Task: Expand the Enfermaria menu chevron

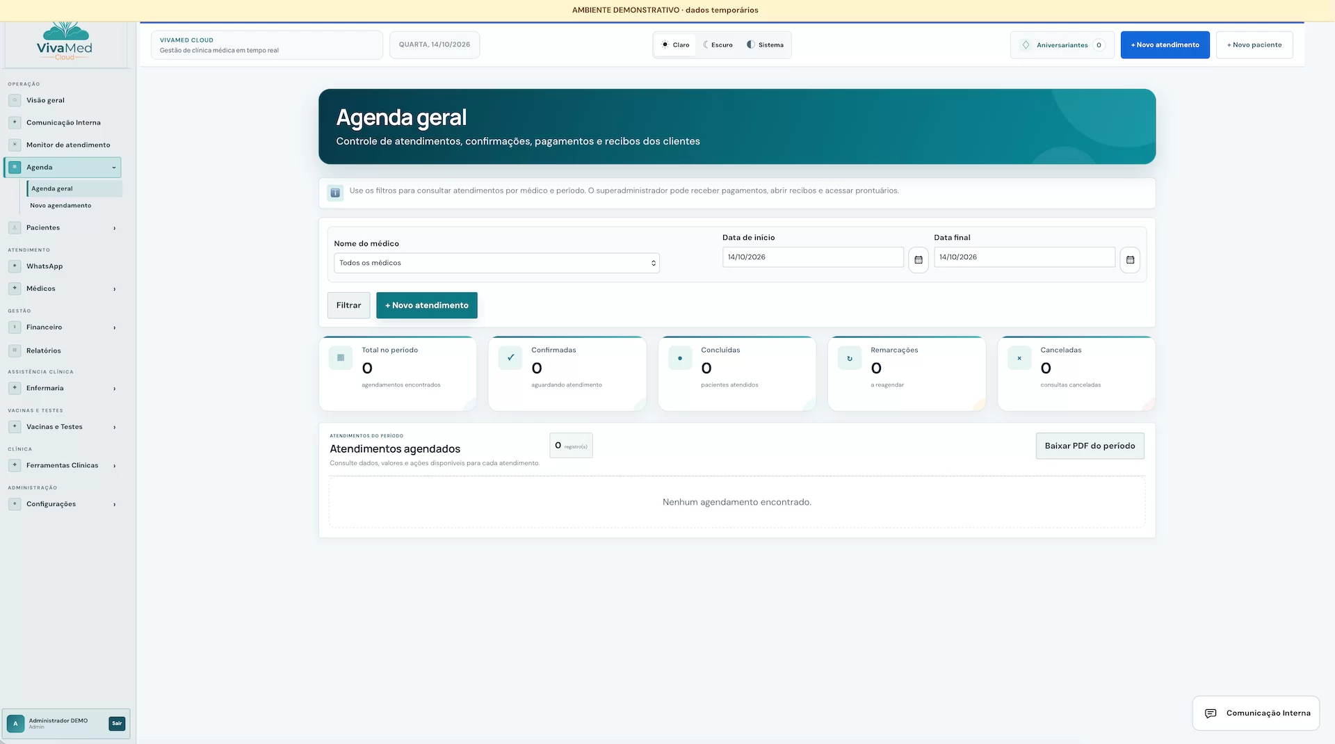Action: click(114, 389)
